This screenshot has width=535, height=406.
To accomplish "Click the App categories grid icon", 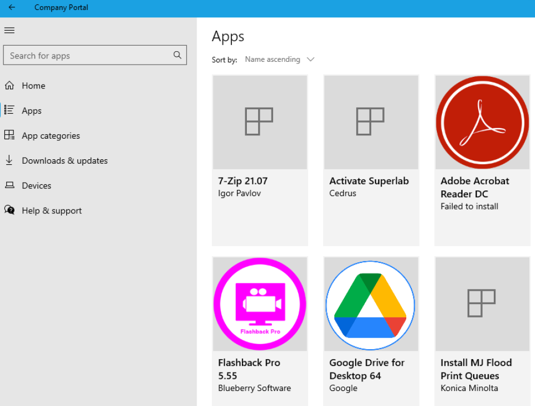I will (x=9, y=135).
